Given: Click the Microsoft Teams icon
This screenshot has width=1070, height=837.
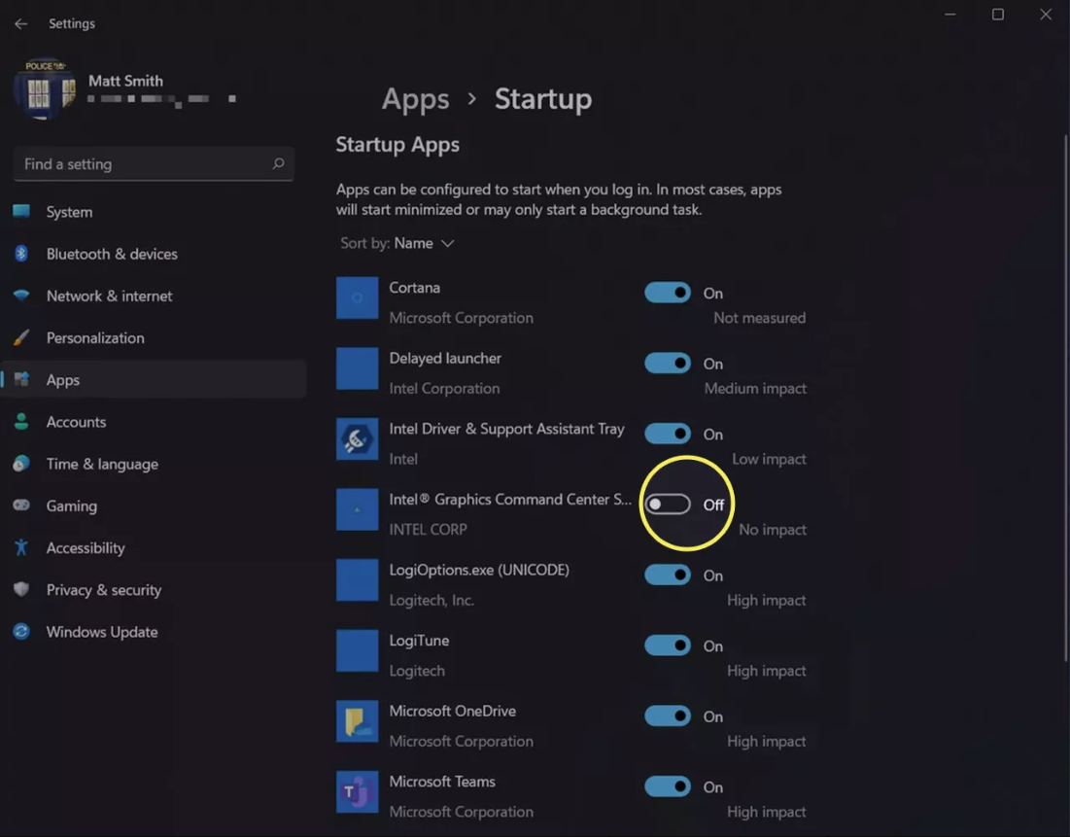Looking at the screenshot, I should [x=357, y=792].
